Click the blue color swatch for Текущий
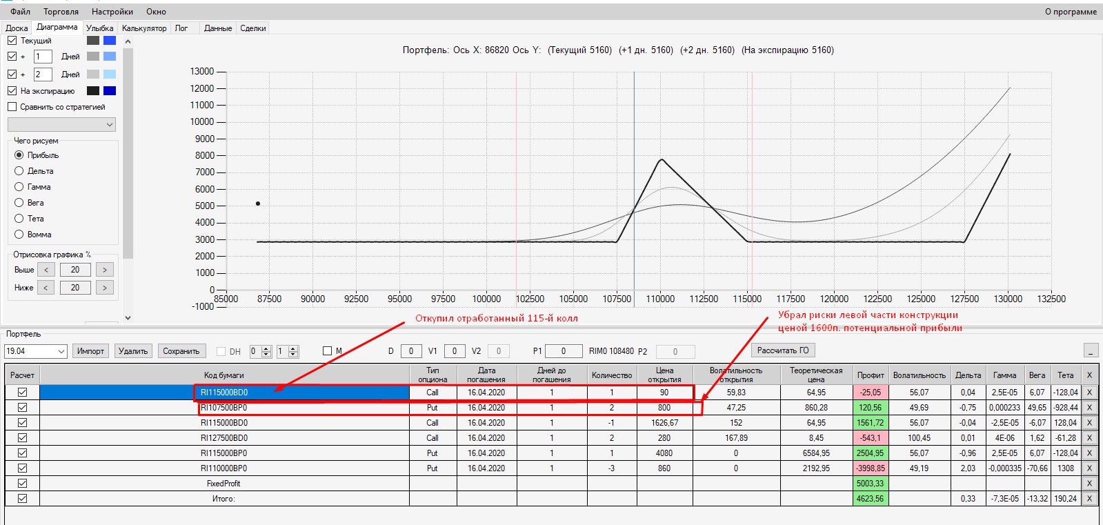The width and height of the screenshot is (1103, 525). pyautogui.click(x=110, y=41)
